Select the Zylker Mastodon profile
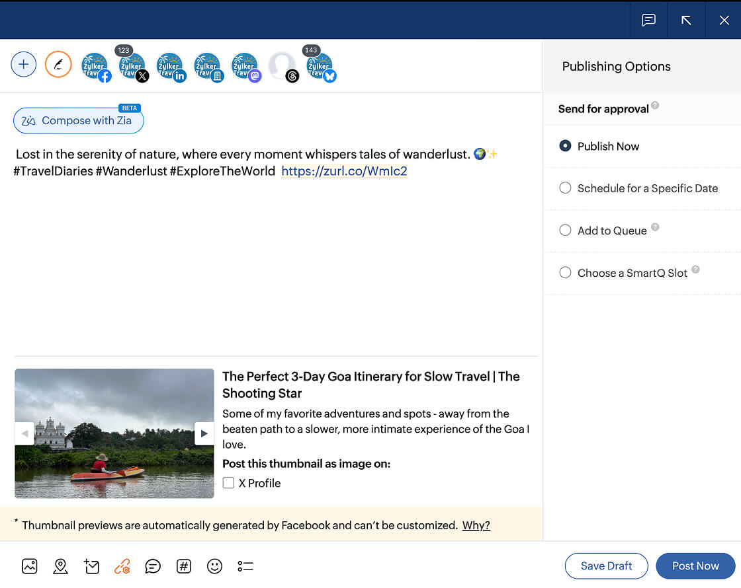 (245, 67)
